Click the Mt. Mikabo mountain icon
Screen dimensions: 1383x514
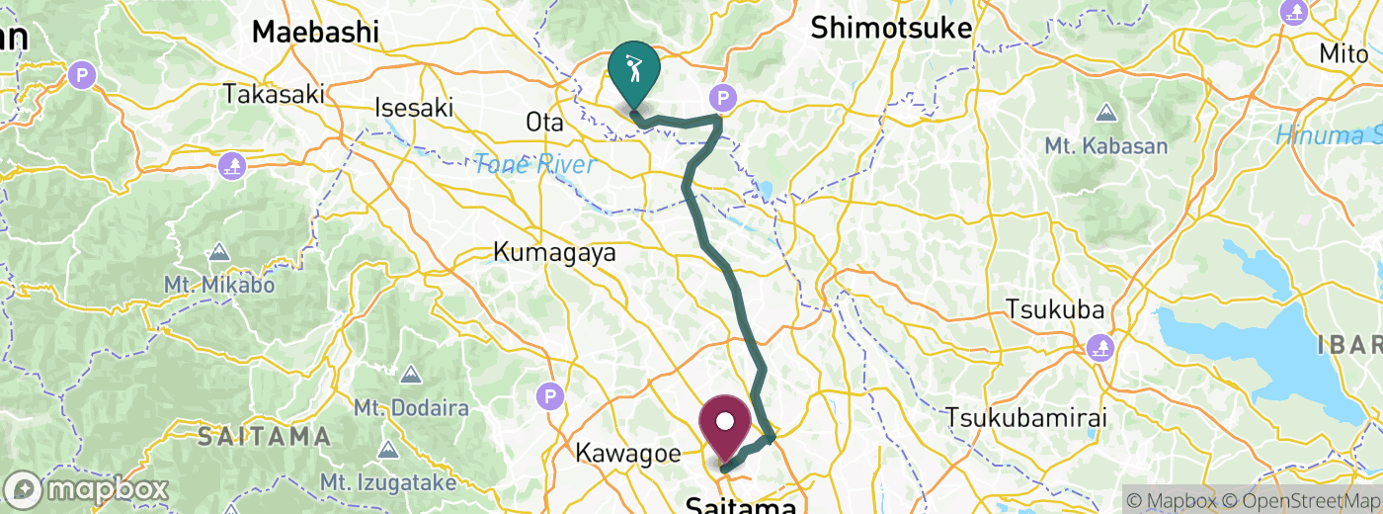coord(217,254)
